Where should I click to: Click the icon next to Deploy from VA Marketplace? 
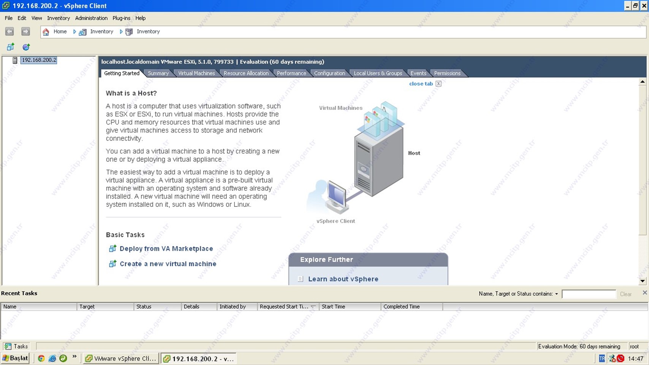112,249
